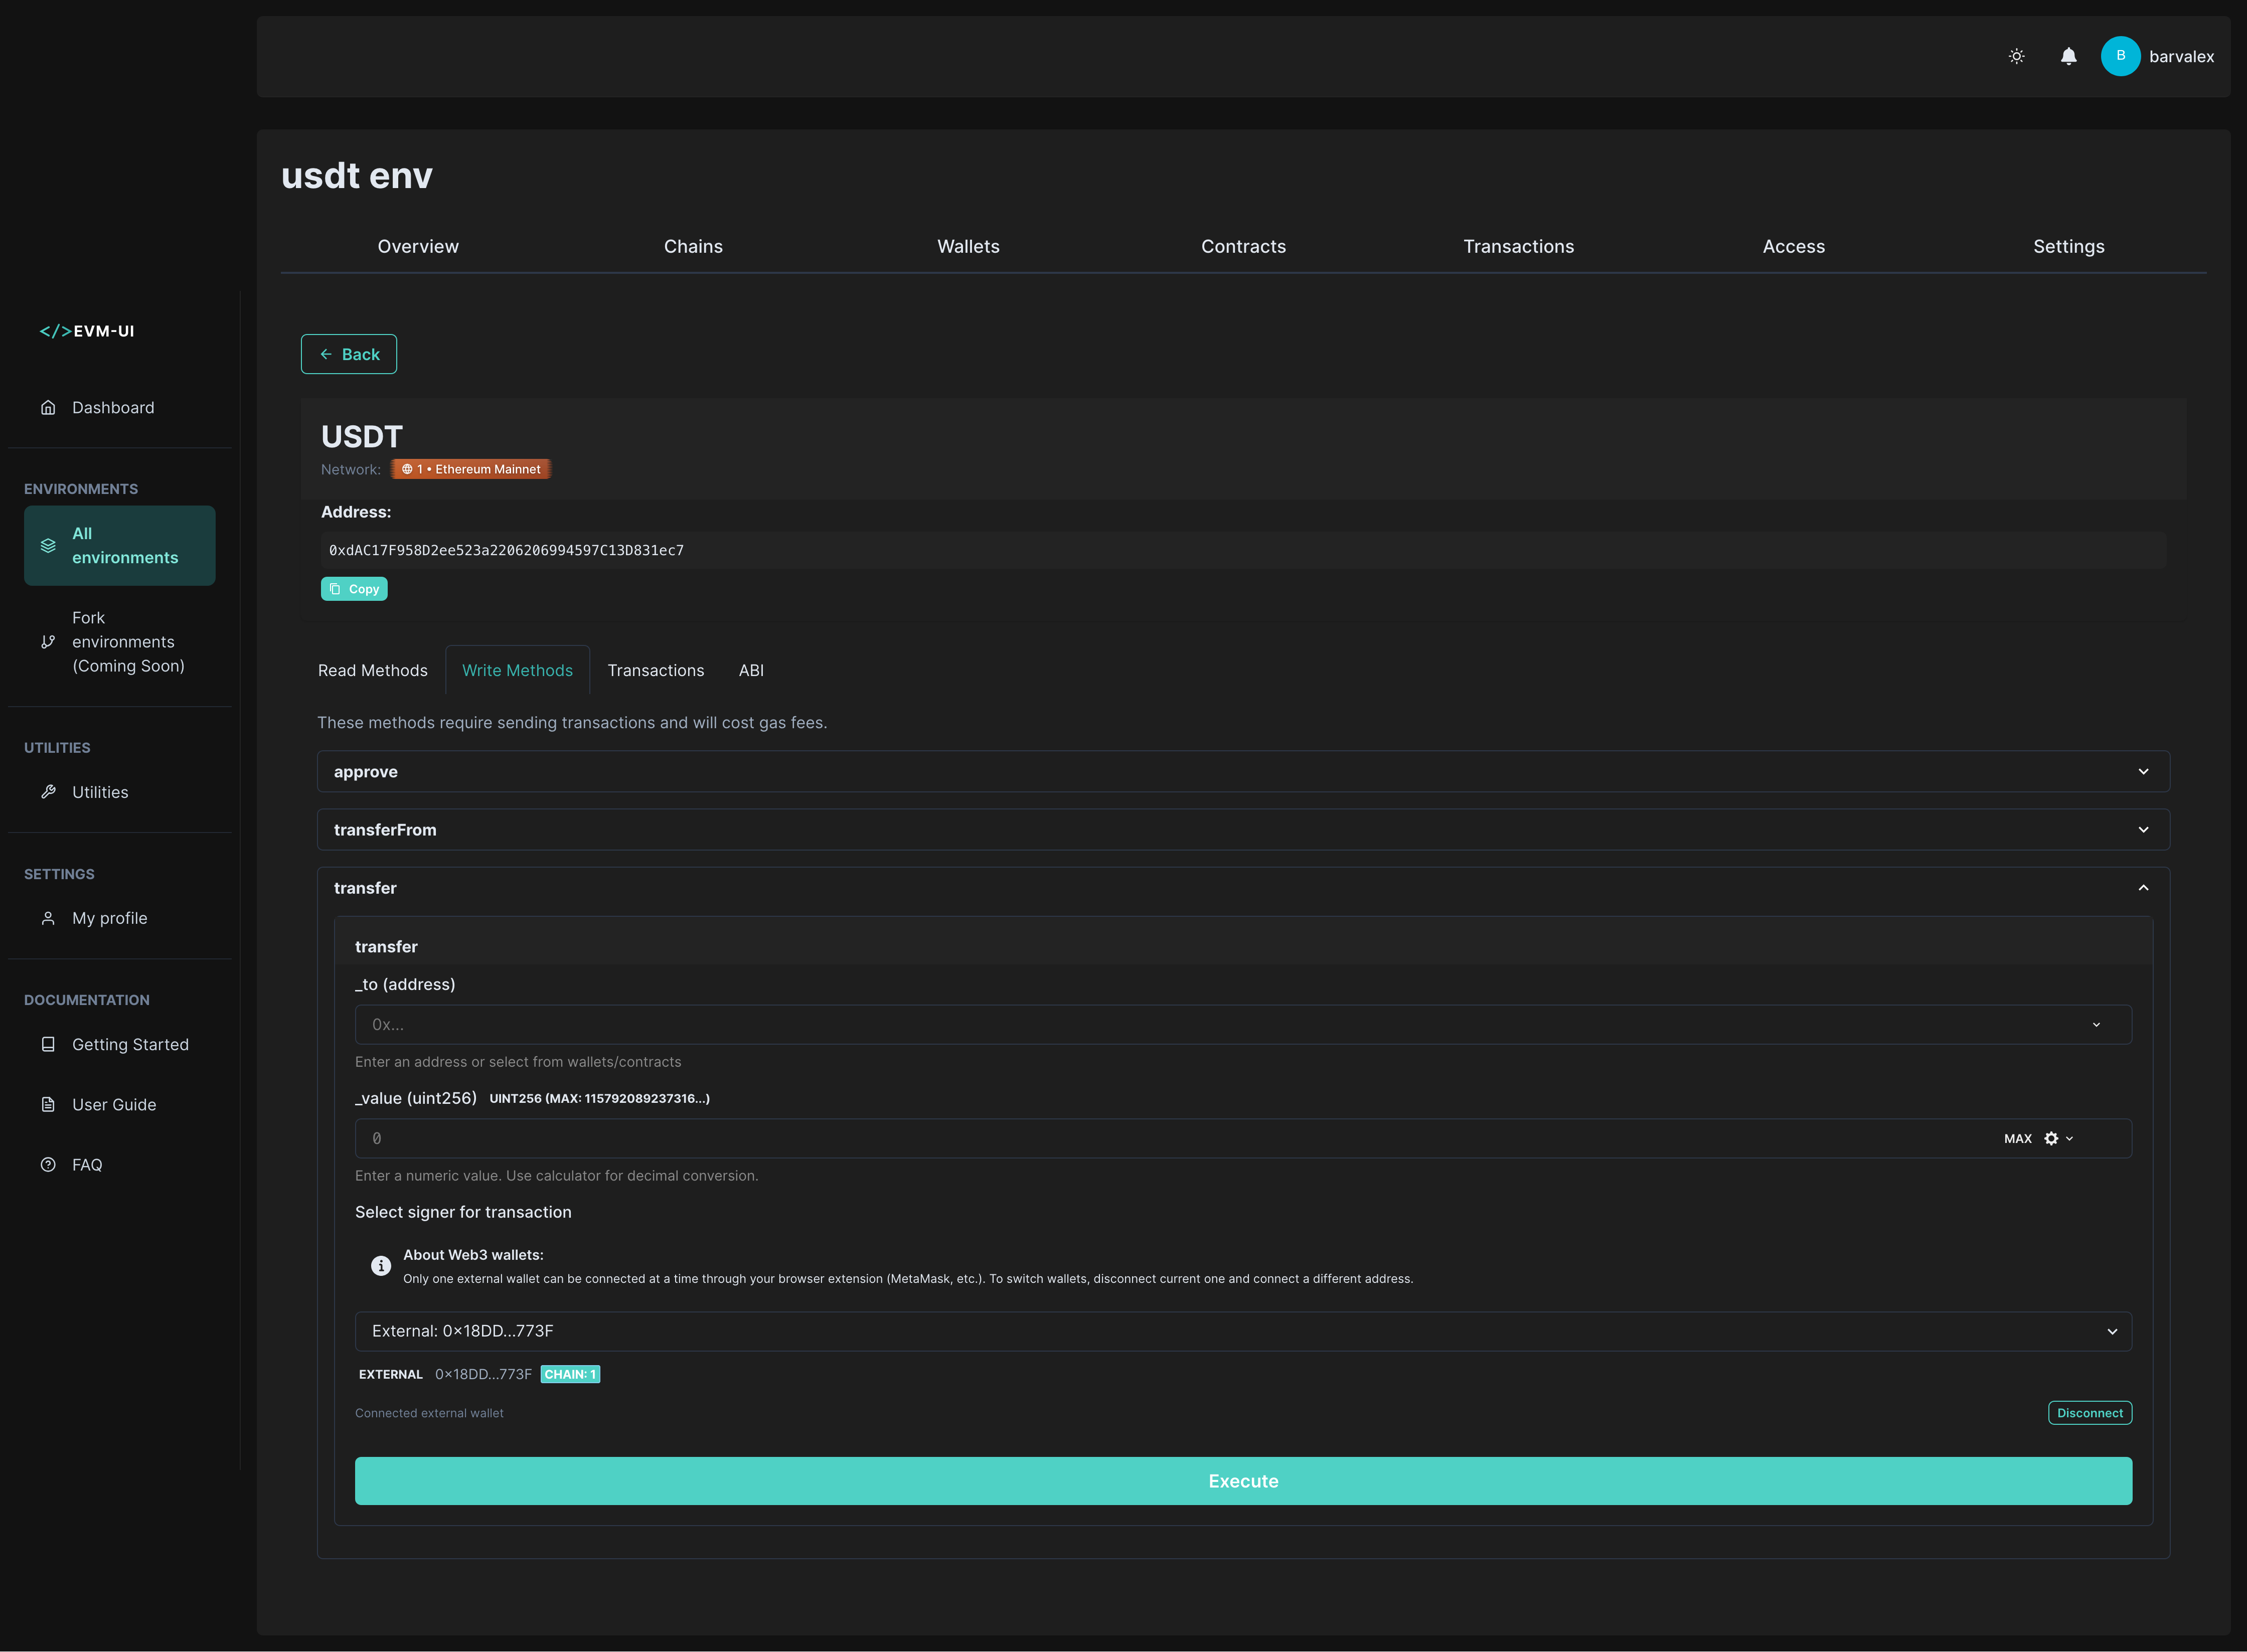Execute the transfer transaction
The image size is (2247, 1652).
pyautogui.click(x=1243, y=1481)
